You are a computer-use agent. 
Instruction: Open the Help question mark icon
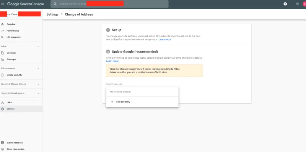click(x=285, y=4)
